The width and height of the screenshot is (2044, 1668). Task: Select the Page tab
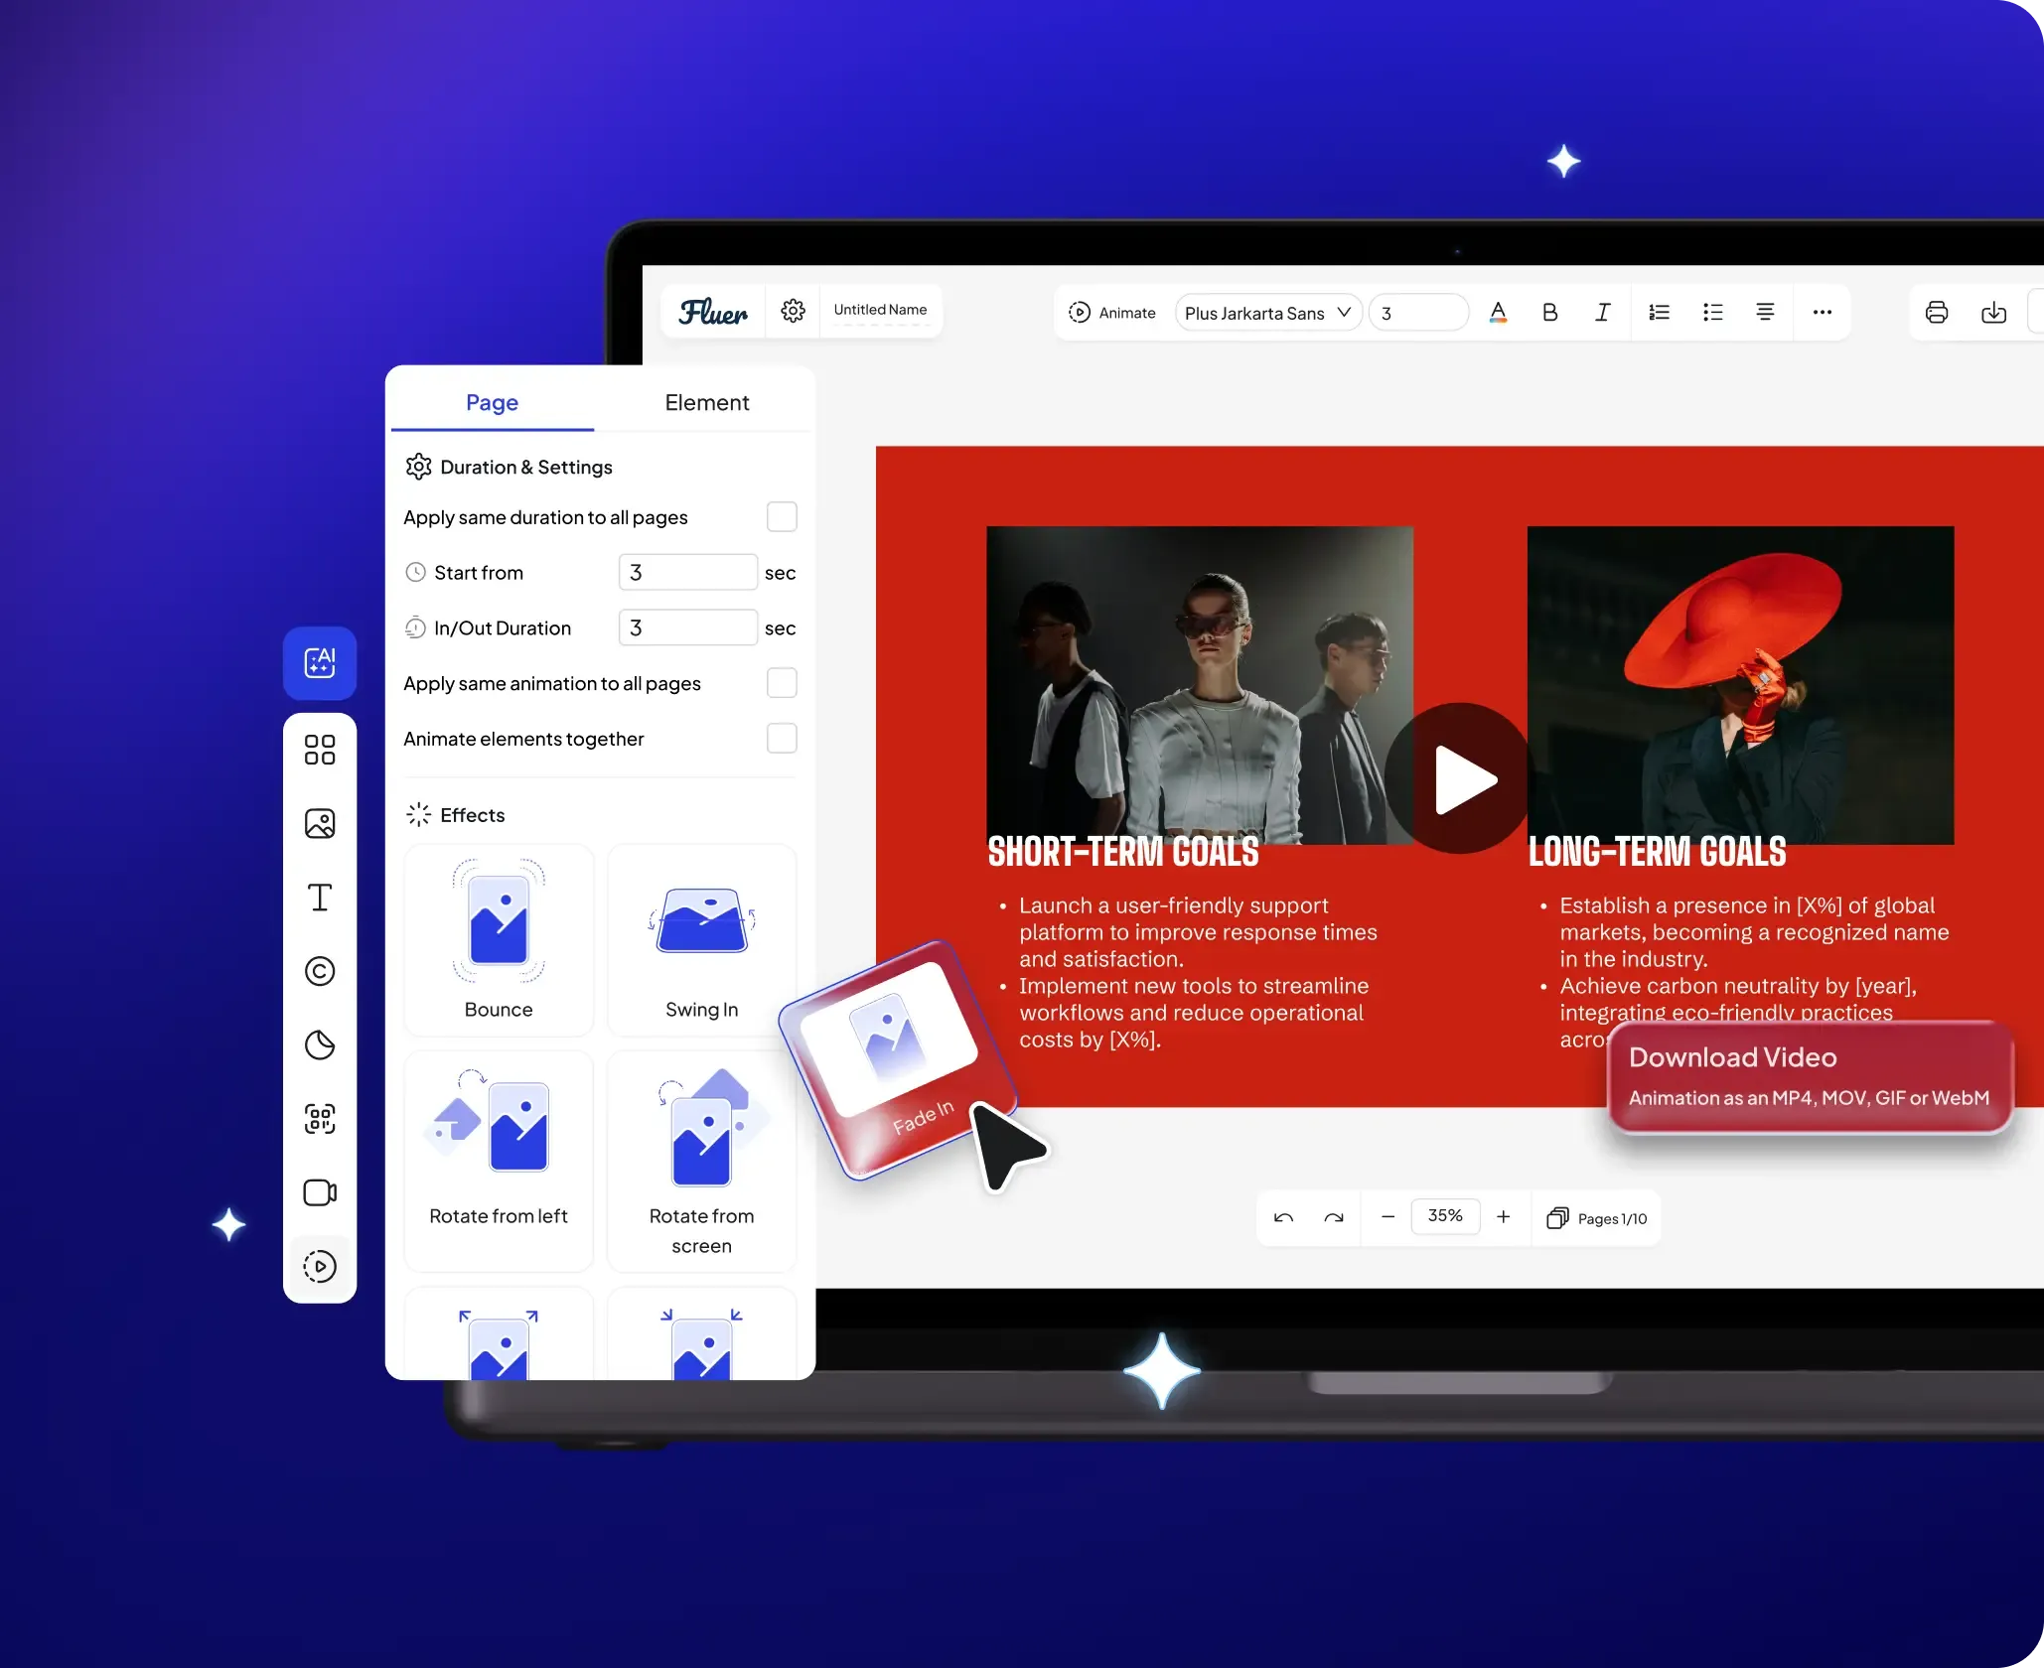point(491,402)
